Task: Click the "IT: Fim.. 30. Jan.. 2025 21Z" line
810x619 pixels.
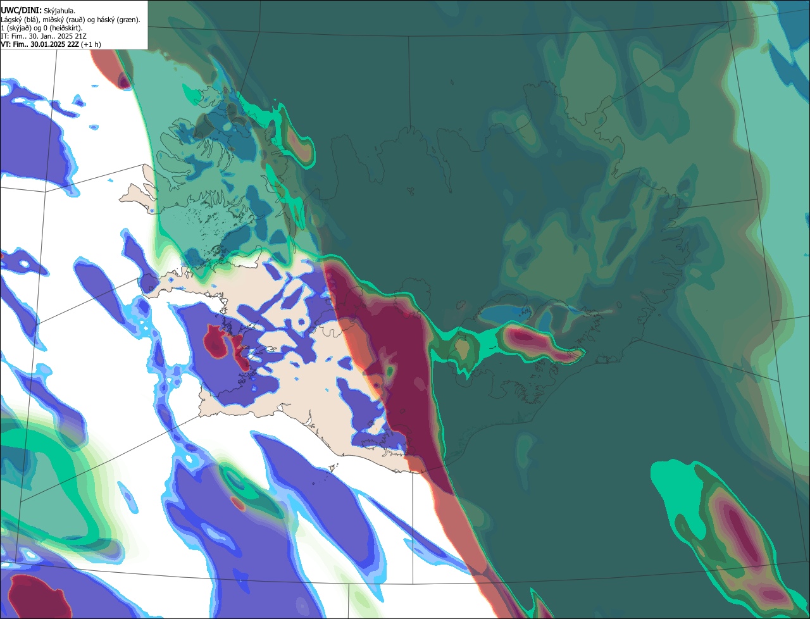Action: click(44, 36)
